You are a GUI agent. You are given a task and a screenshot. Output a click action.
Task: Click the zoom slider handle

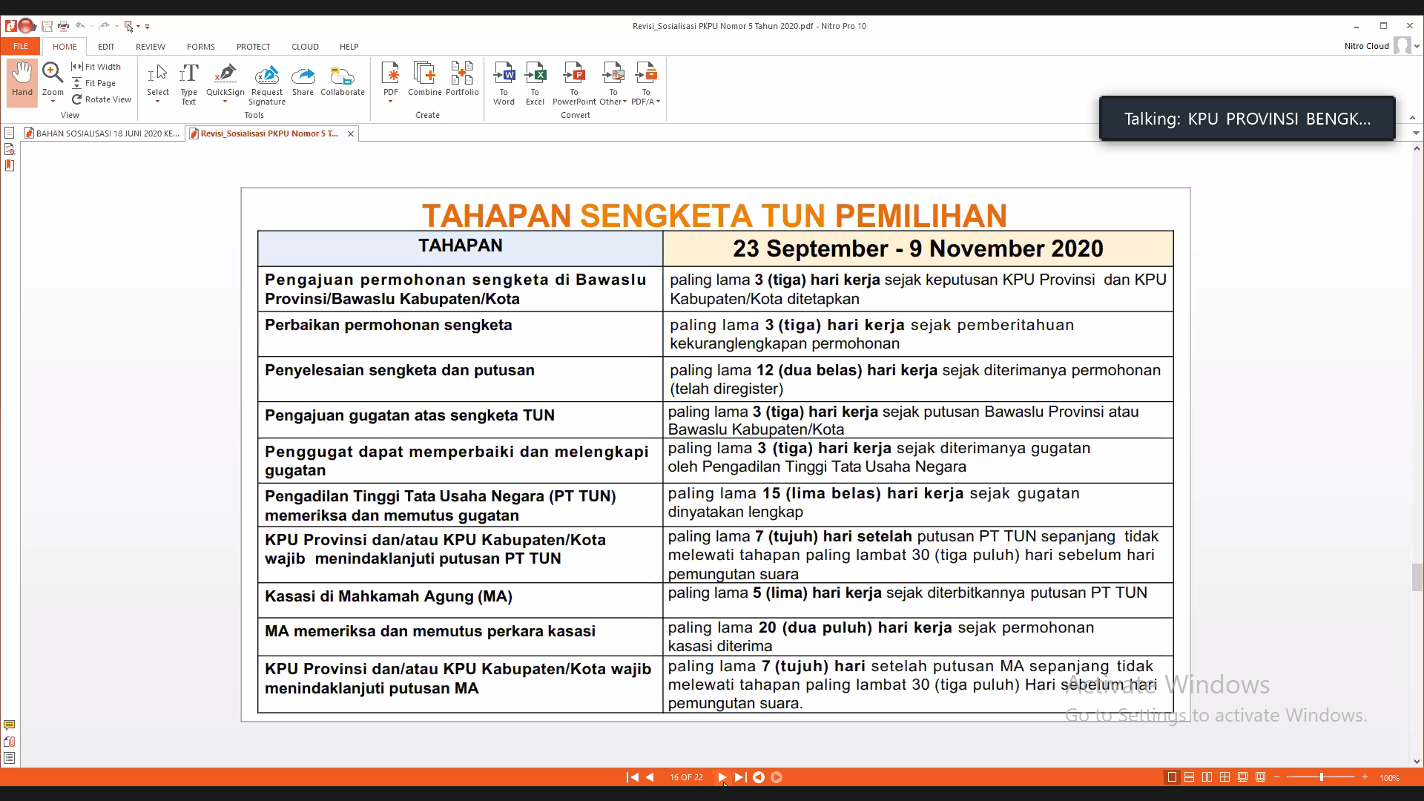click(1321, 777)
